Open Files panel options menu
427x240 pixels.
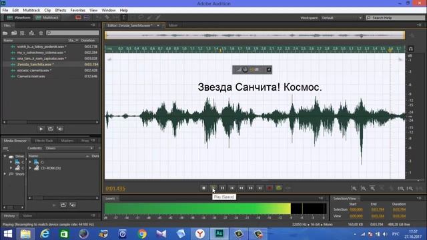[x=93, y=25]
